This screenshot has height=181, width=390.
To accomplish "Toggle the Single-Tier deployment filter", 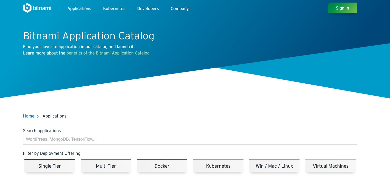I will (50, 166).
